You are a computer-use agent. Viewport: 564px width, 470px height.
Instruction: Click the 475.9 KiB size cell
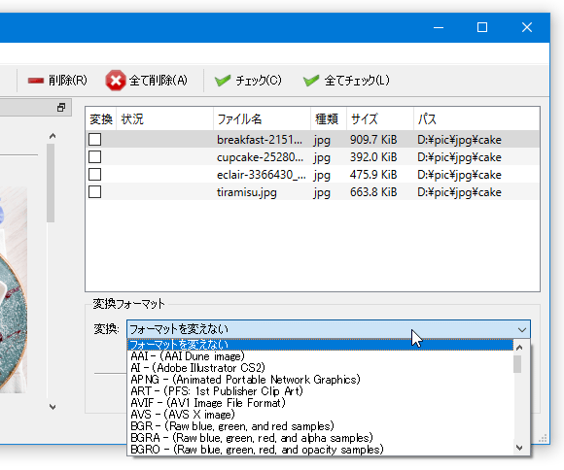(373, 175)
